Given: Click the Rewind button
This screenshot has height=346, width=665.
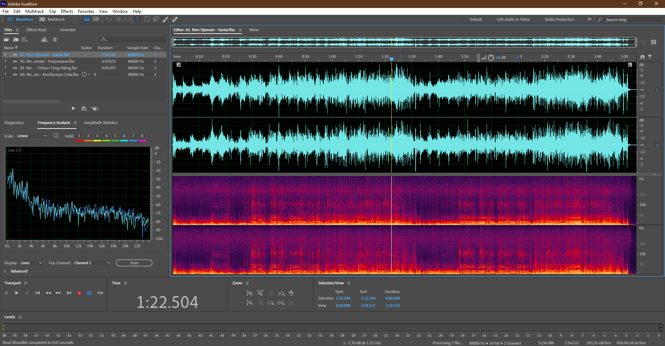Looking at the screenshot, I should (48, 293).
